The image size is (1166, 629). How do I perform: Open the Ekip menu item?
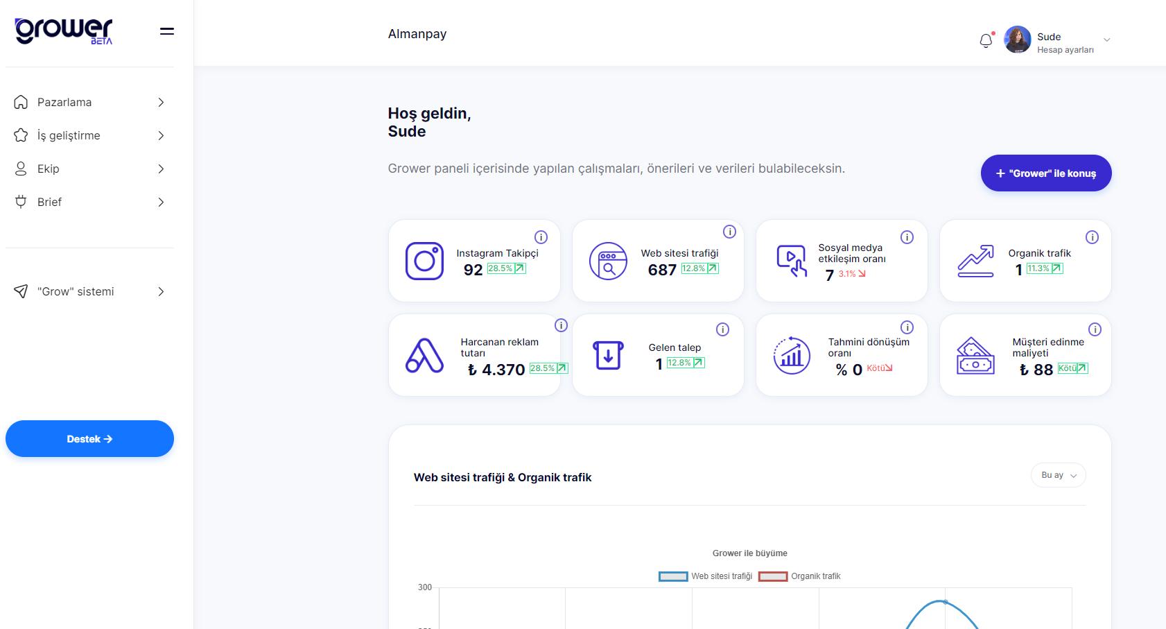[89, 169]
